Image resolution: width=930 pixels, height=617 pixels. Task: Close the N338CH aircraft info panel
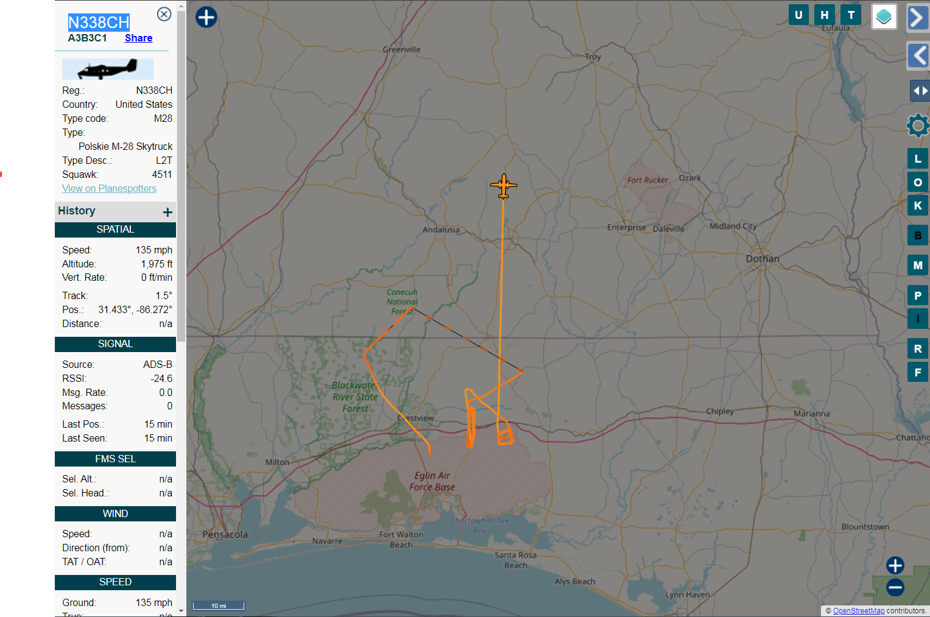pyautogui.click(x=164, y=14)
